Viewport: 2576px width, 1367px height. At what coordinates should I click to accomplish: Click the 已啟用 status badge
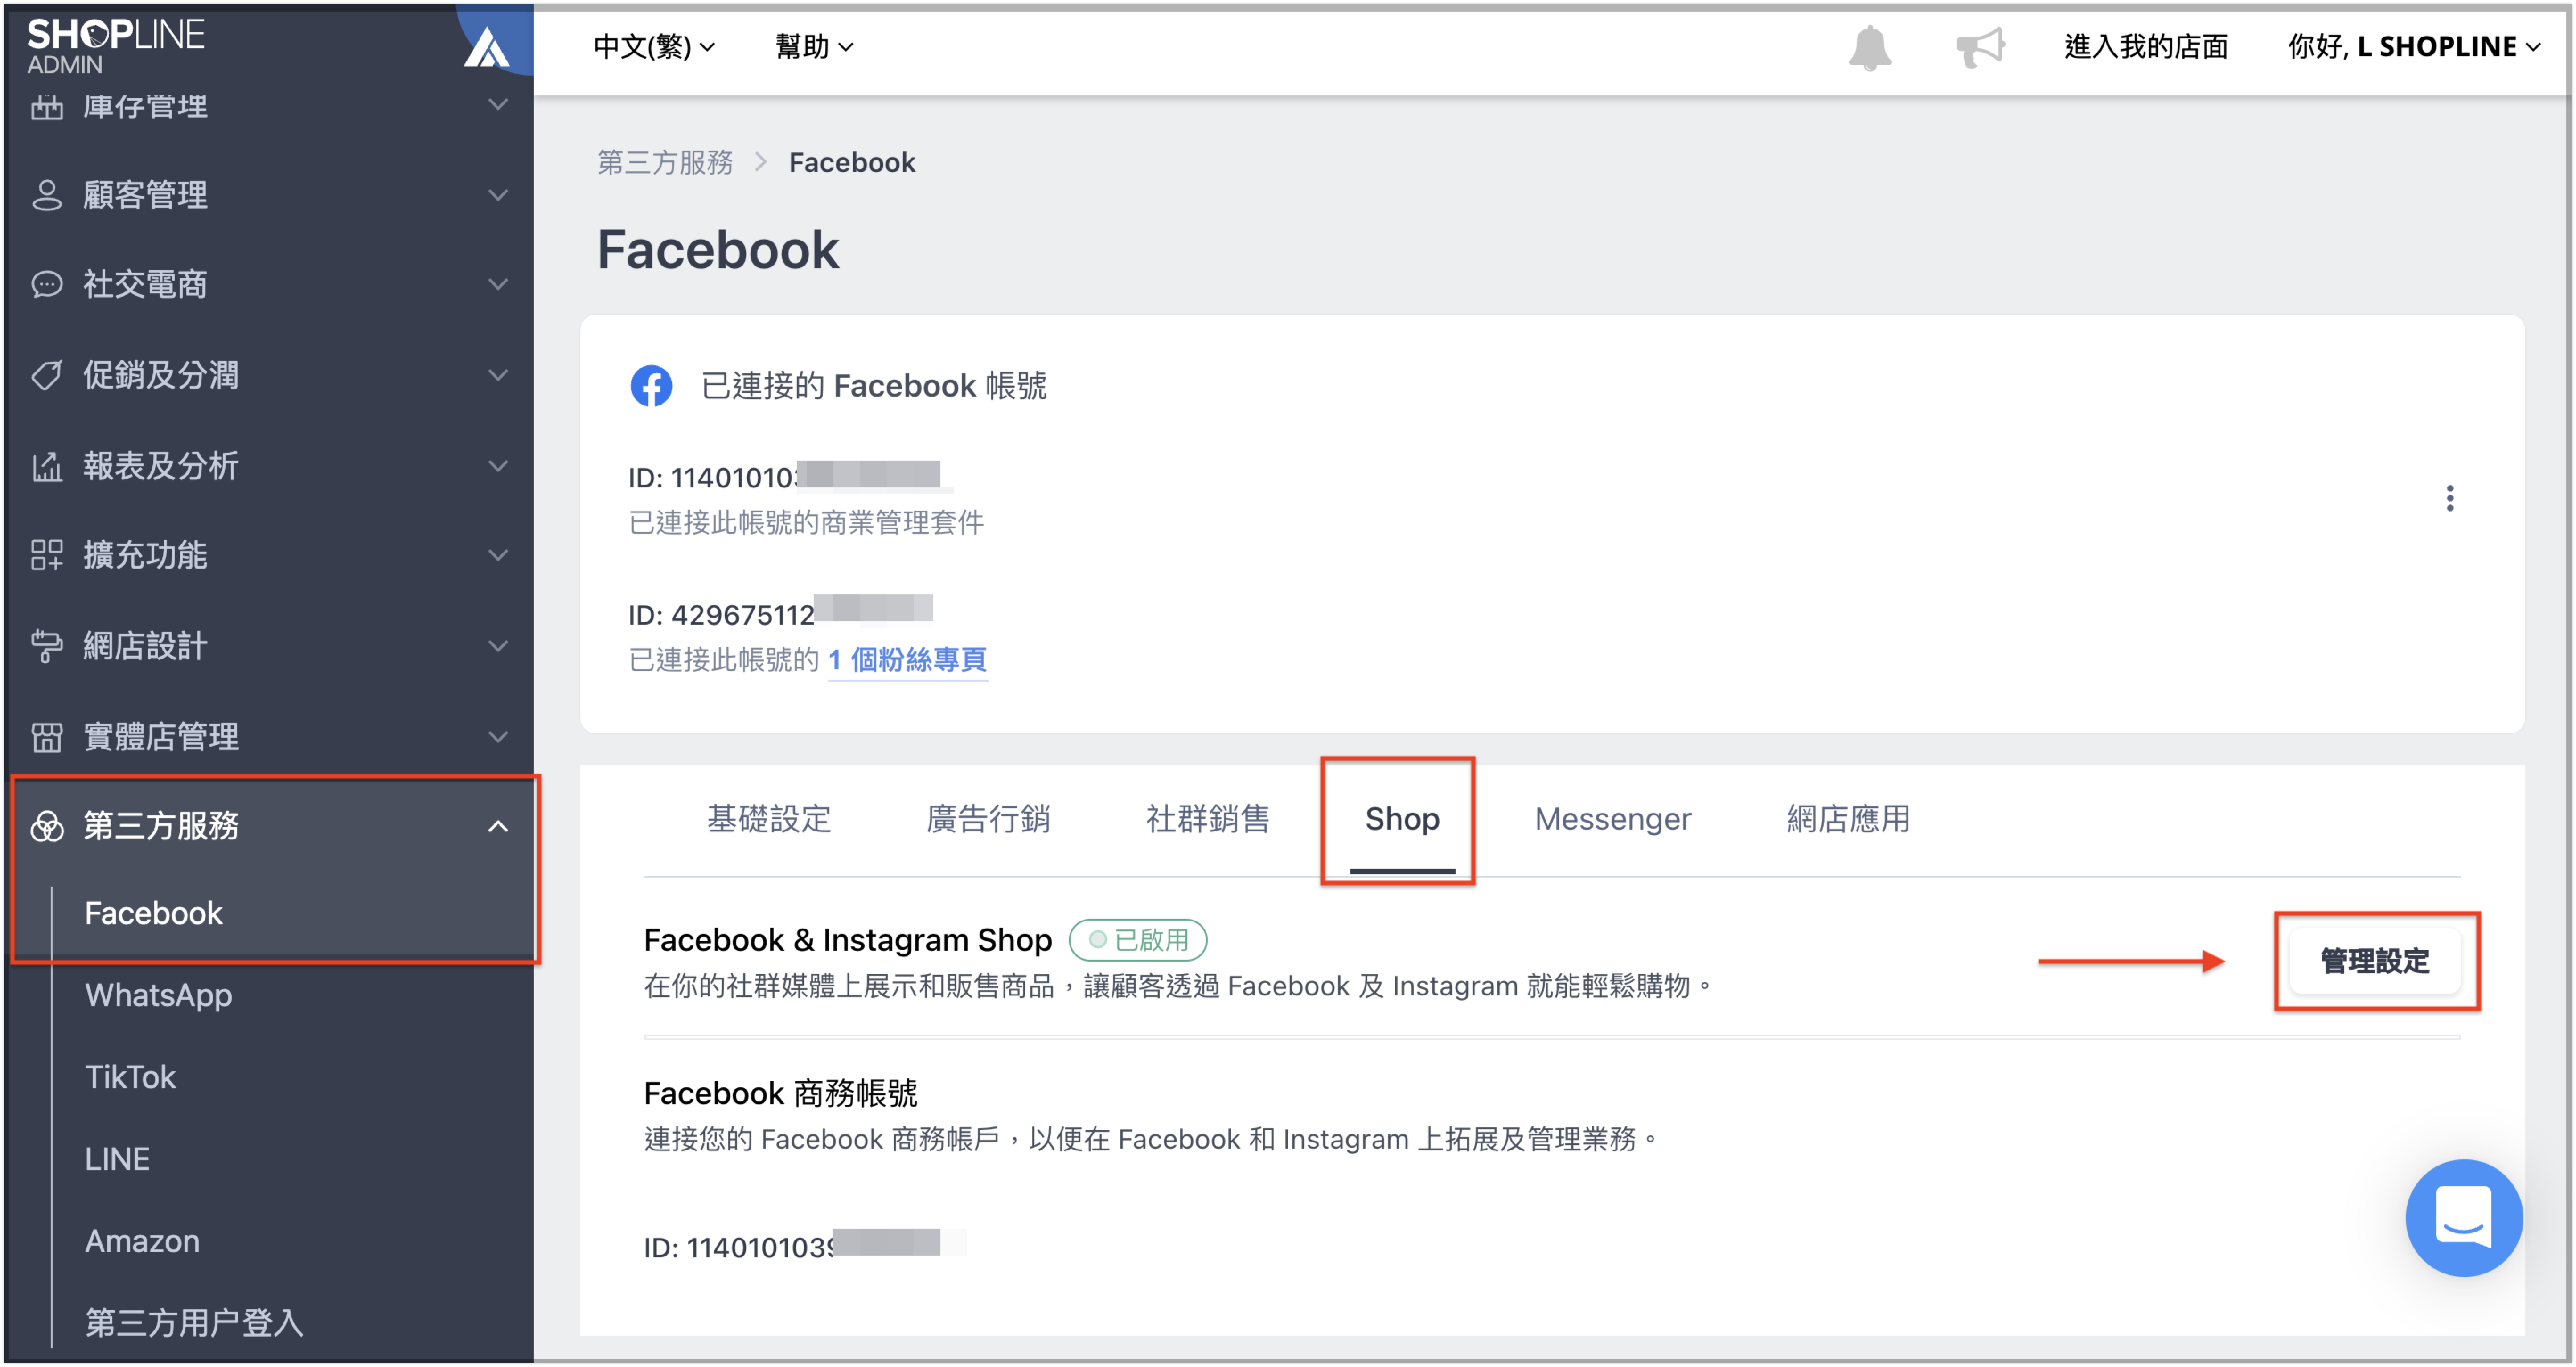1138,940
